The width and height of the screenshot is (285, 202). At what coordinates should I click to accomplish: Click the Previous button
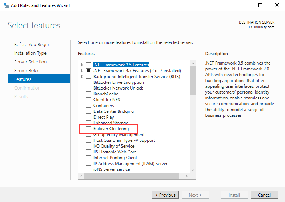tap(165, 195)
